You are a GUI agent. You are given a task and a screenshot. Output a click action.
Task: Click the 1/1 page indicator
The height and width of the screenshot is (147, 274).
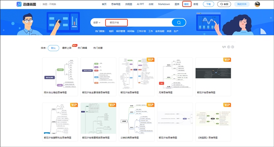(x=224, y=47)
